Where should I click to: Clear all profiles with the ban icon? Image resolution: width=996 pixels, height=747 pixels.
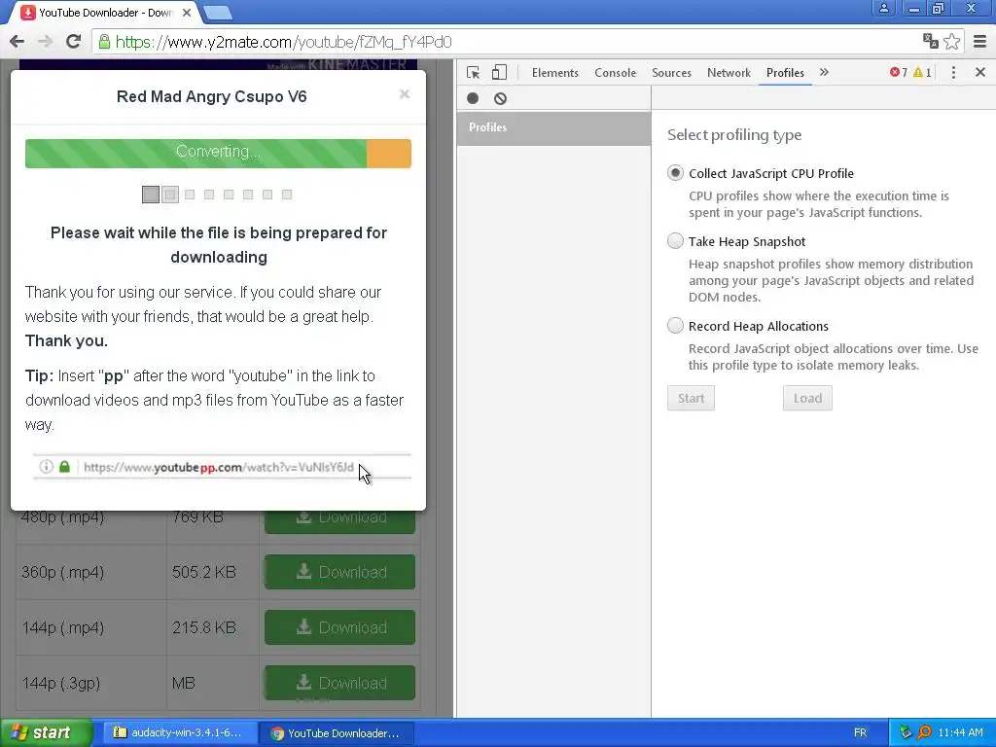501,98
